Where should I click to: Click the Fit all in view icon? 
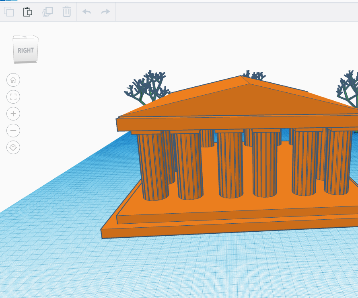13,97
